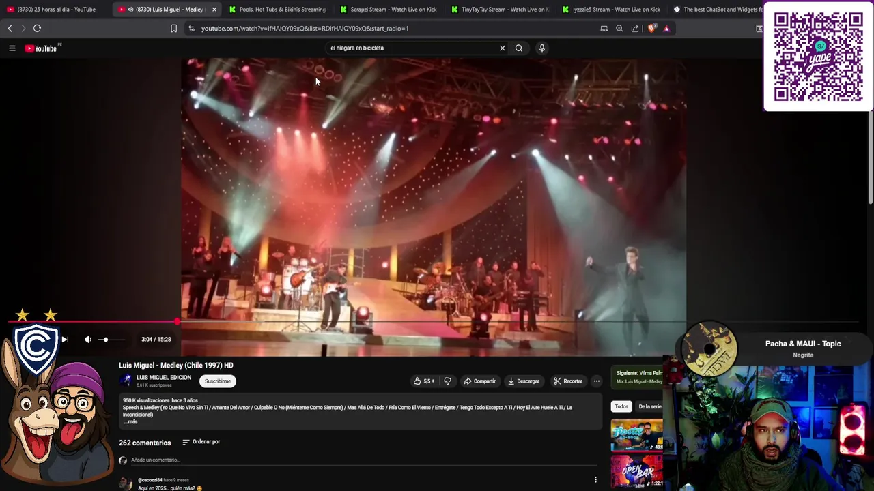Subscribe with the Suscribirme button
Screen dimensions: 874x491
[218, 381]
